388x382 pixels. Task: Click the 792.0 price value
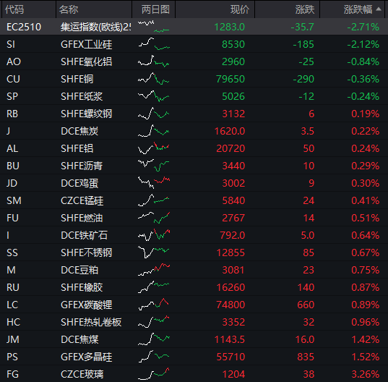(233, 235)
